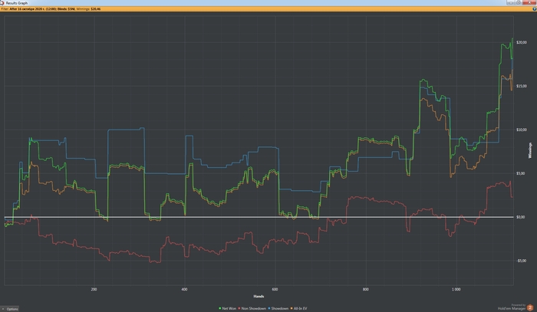The width and height of the screenshot is (537, 312).
Task: Click the -$5,00 y-axis label
Action: [x=521, y=261]
